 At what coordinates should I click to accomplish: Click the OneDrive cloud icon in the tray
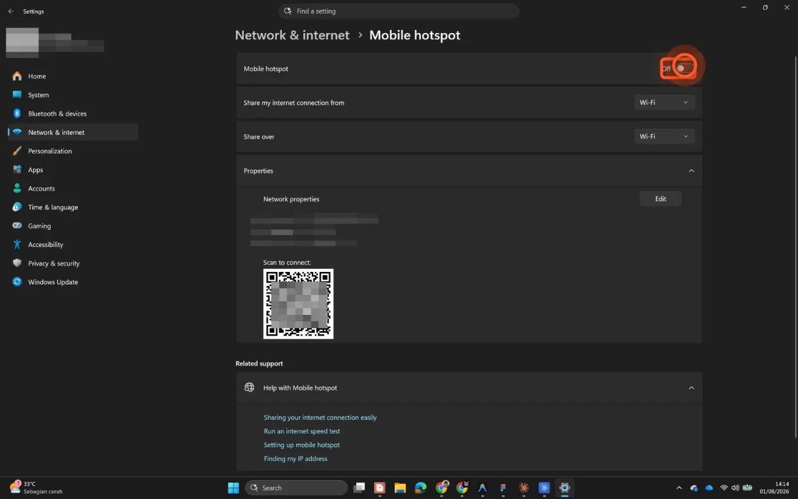[x=709, y=488]
